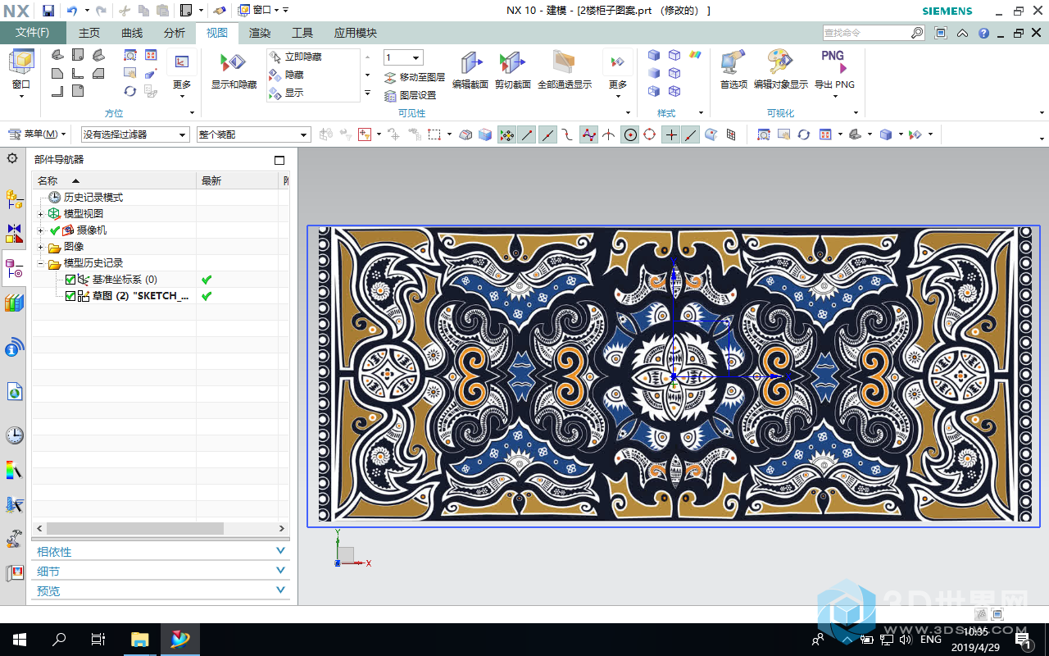Click the Window button in ribbon
The image size is (1049, 656).
pyautogui.click(x=21, y=74)
